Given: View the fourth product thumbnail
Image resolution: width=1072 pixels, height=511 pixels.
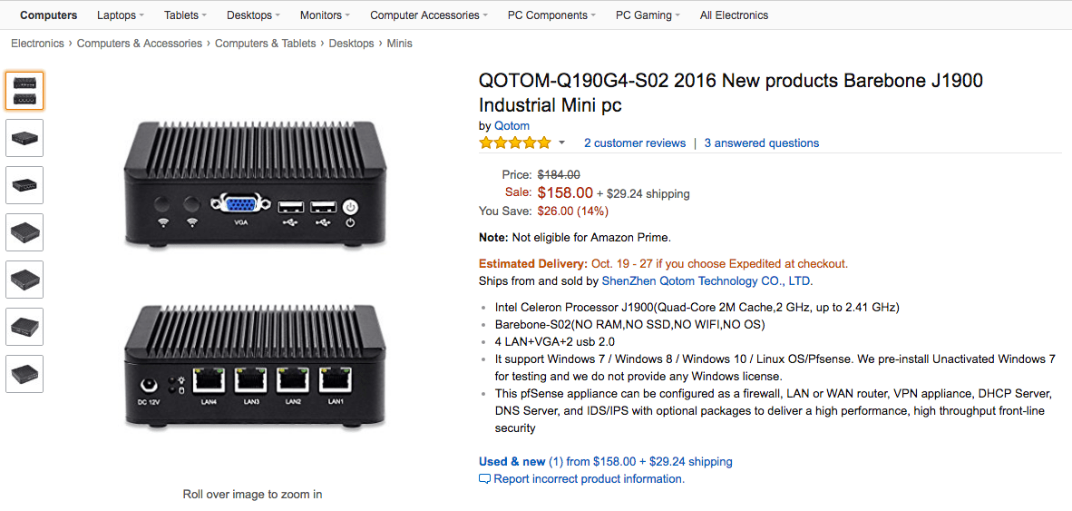Looking at the screenshot, I should click(24, 232).
